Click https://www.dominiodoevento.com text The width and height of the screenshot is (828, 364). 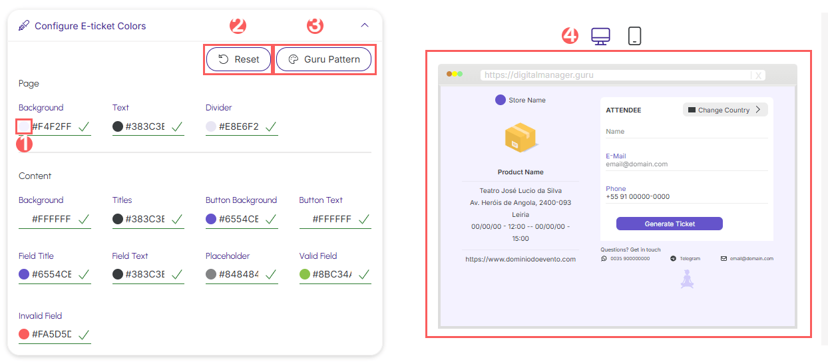tap(520, 260)
